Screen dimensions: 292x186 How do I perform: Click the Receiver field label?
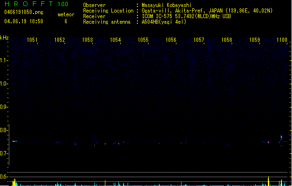(x=94, y=16)
